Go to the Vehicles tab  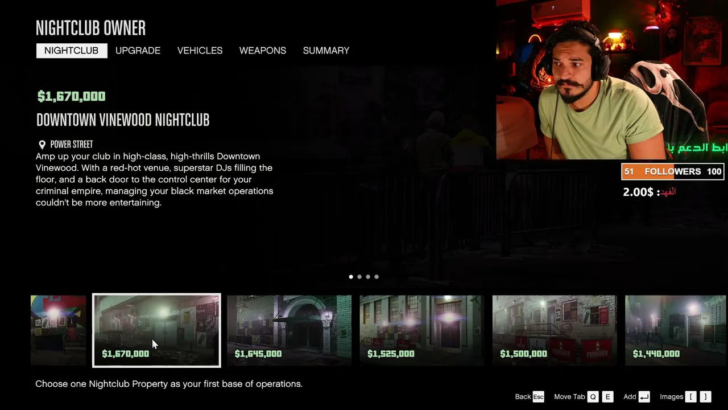200,51
